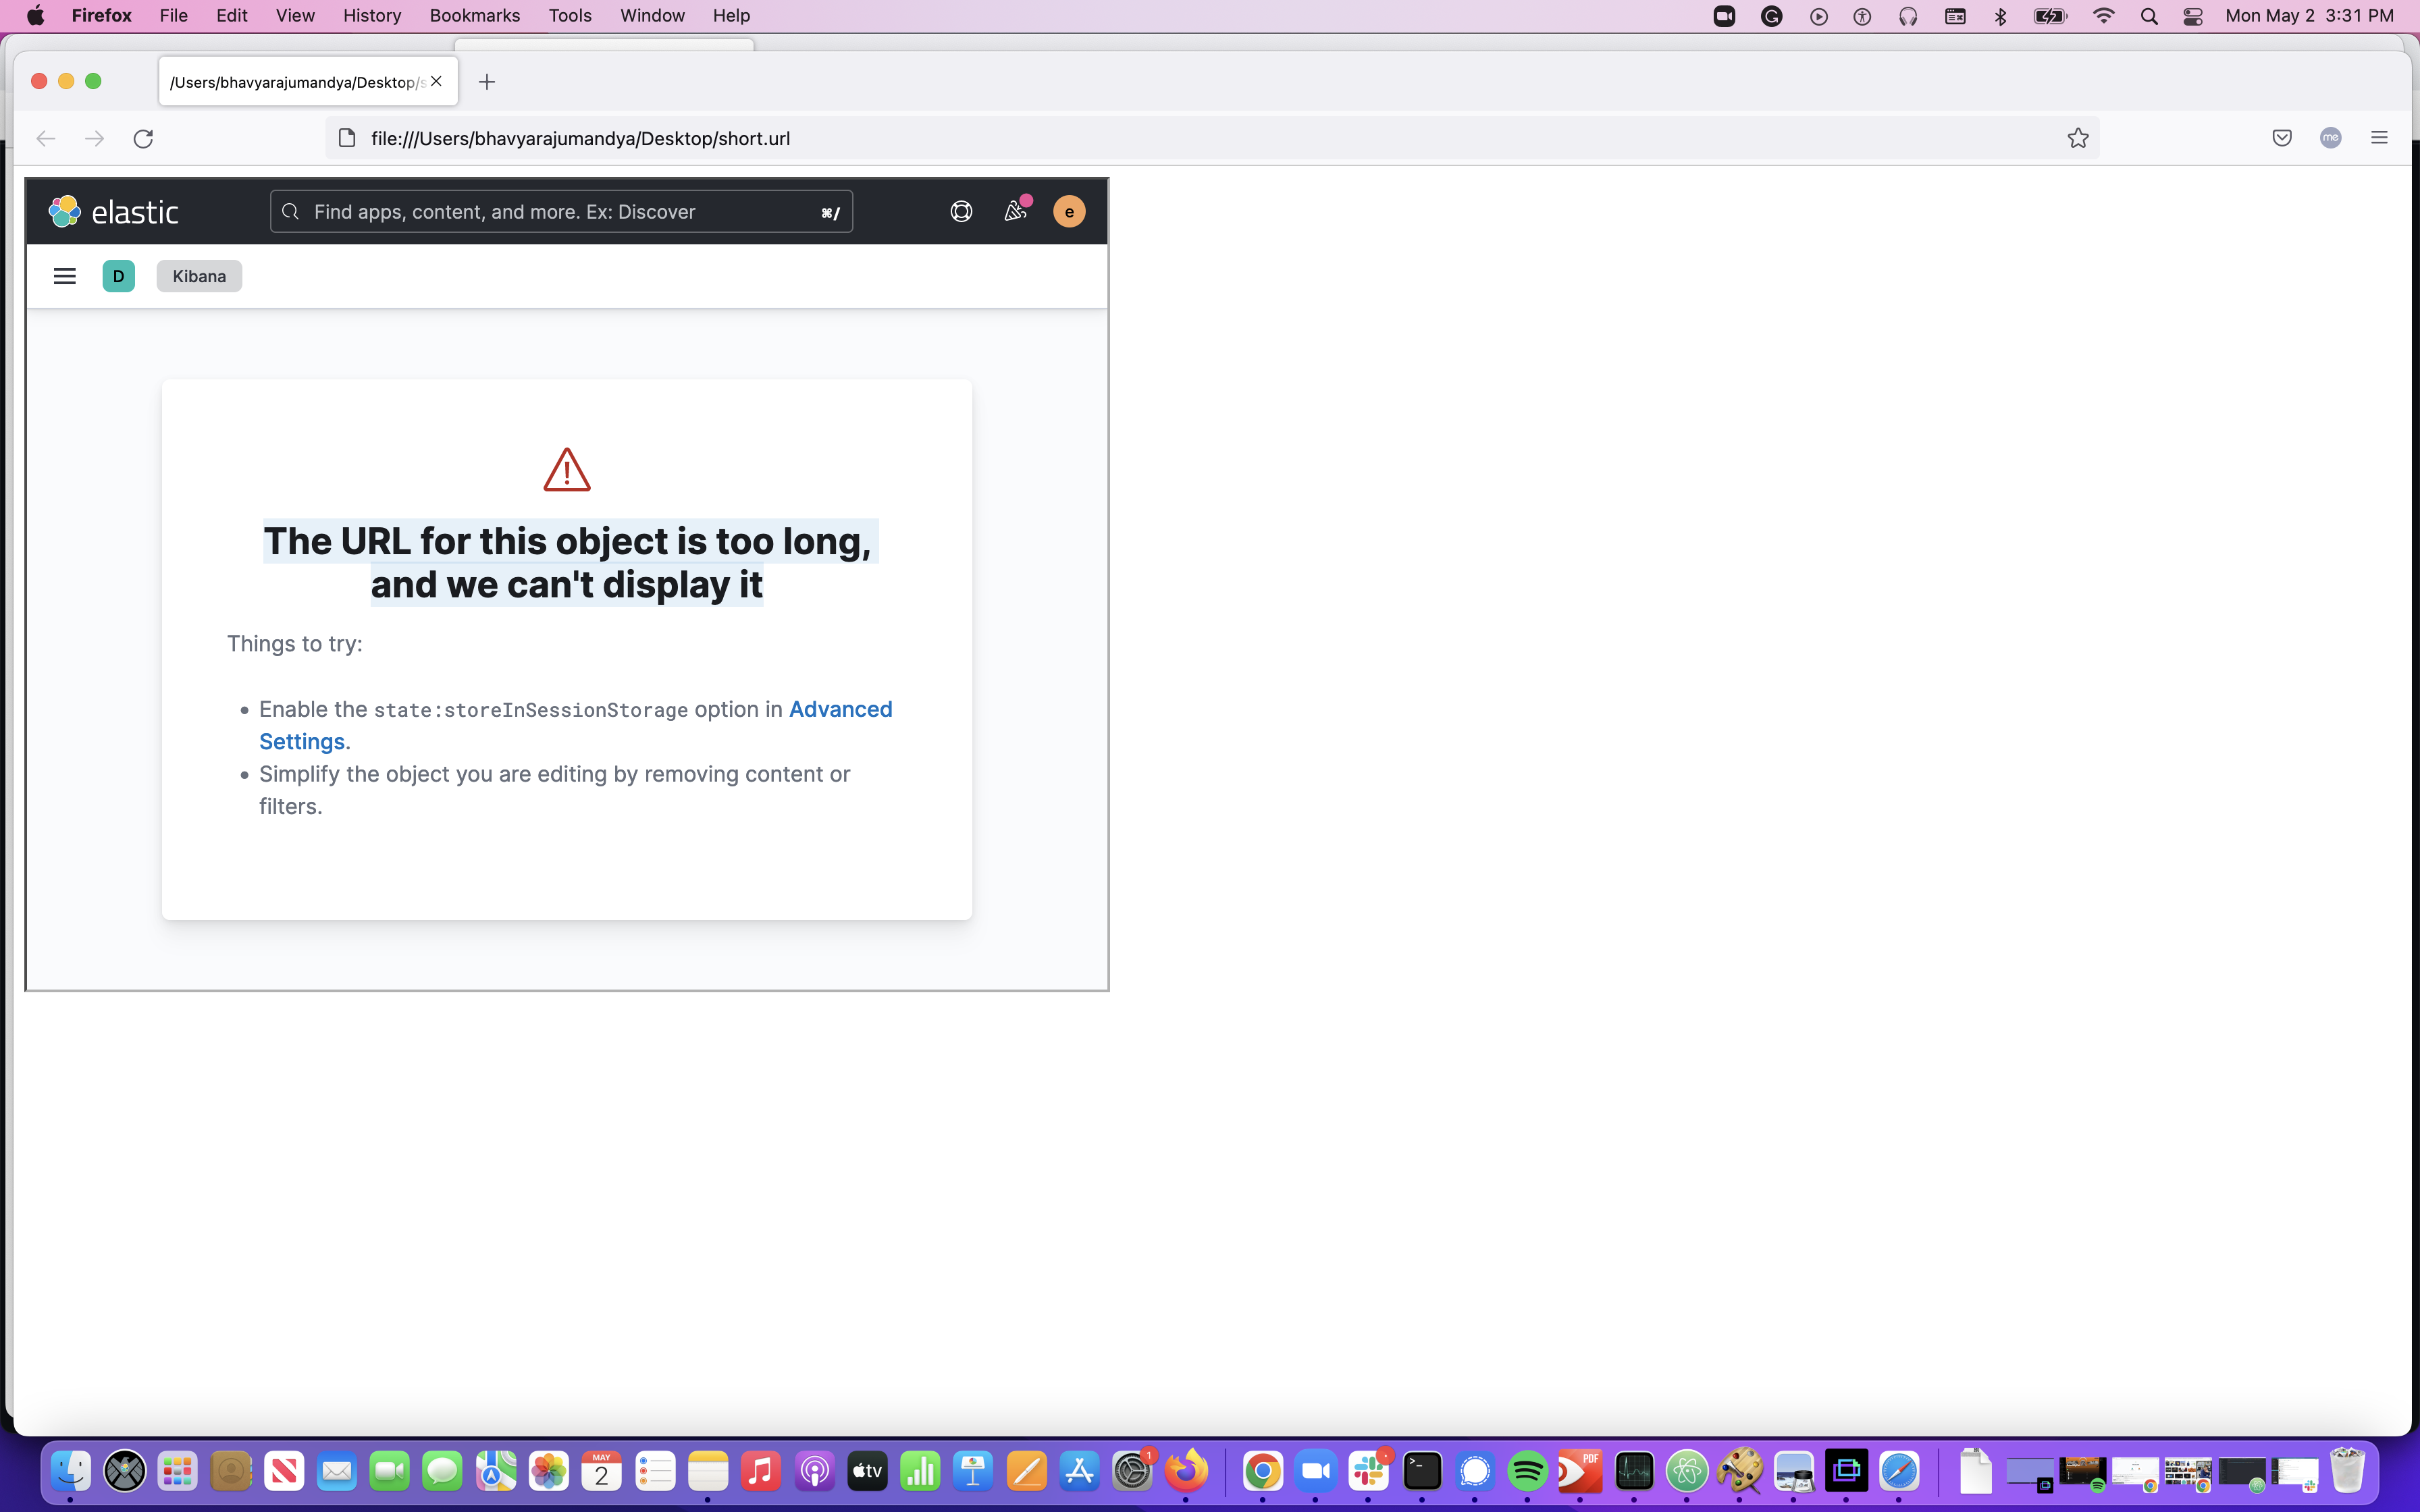
Task: Open Google Chrome from the Dock
Action: [x=1263, y=1471]
